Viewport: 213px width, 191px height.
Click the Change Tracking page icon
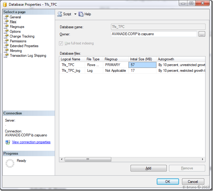(6, 36)
